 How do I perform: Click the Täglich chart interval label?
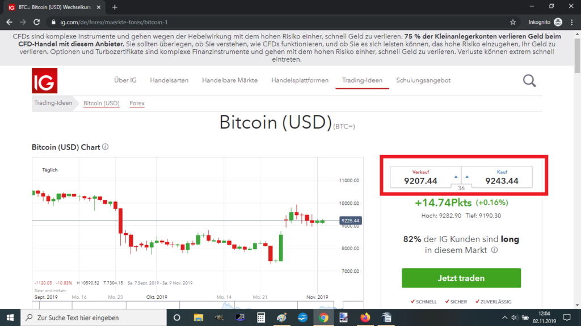pyautogui.click(x=50, y=170)
